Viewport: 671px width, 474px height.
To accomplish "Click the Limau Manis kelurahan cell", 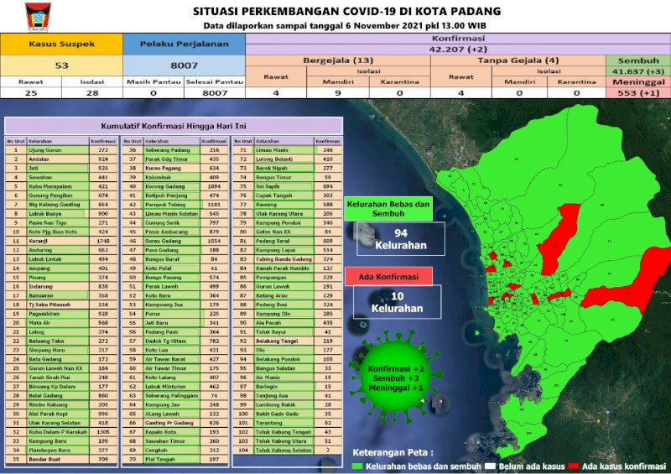I will tap(283, 150).
